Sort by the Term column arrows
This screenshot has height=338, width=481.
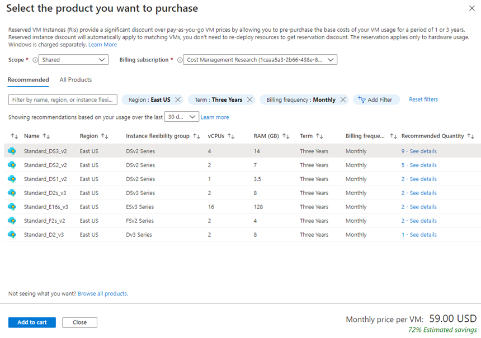tap(320, 136)
